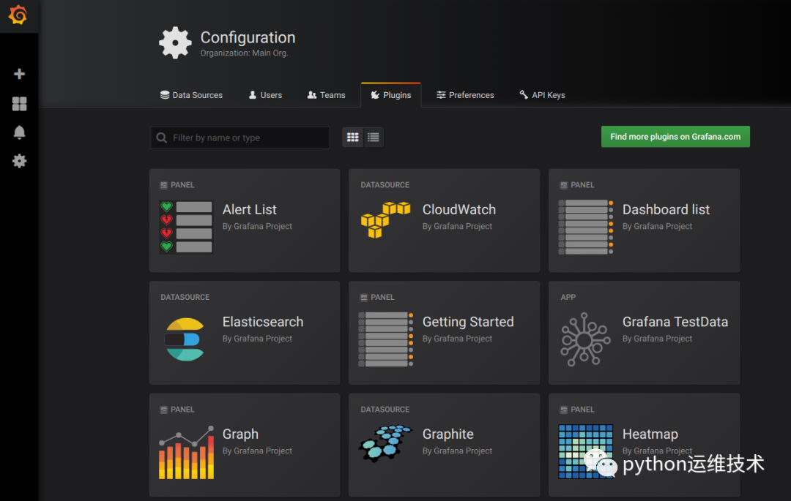Click 'By Grafana Project' under Grafana TestData
The height and width of the screenshot is (501, 791).
(x=657, y=339)
